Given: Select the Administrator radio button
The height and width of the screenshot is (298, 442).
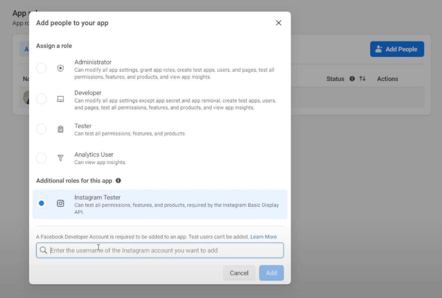Looking at the screenshot, I should pos(41,68).
